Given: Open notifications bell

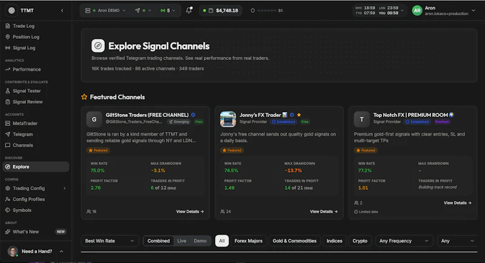Looking at the screenshot, I should [x=189, y=10].
